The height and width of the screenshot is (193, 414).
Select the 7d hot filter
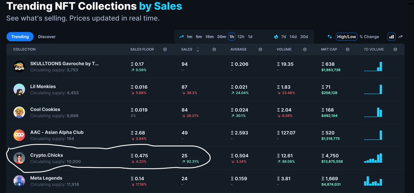click(284, 37)
